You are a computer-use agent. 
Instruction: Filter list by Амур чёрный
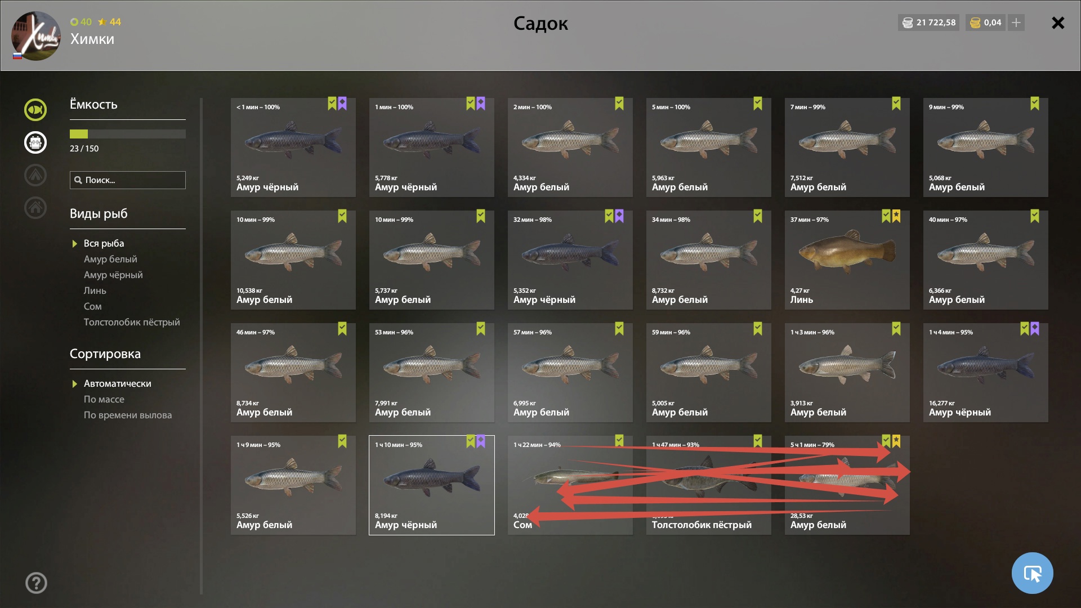[113, 275]
